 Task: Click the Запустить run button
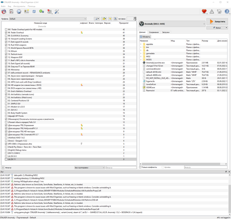tap(217, 21)
